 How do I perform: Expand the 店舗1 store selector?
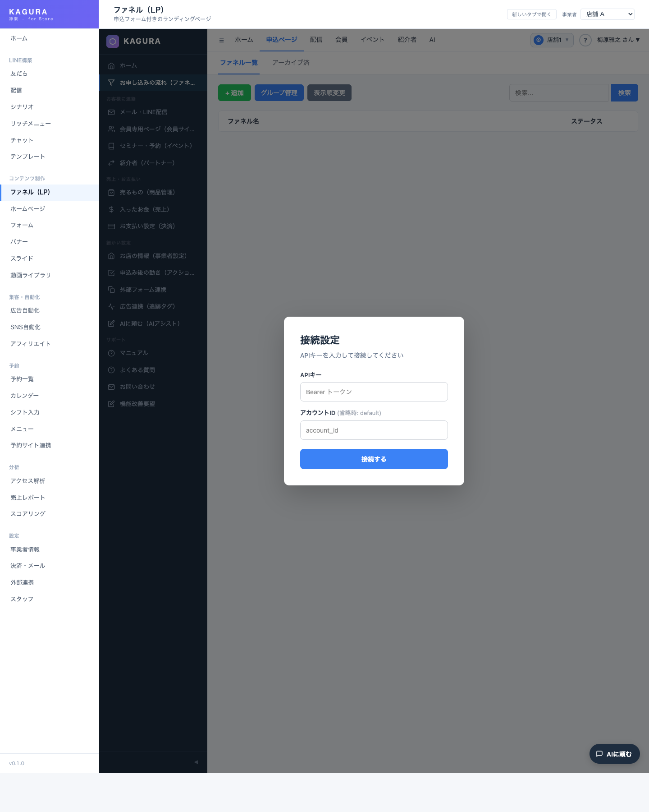tap(552, 40)
